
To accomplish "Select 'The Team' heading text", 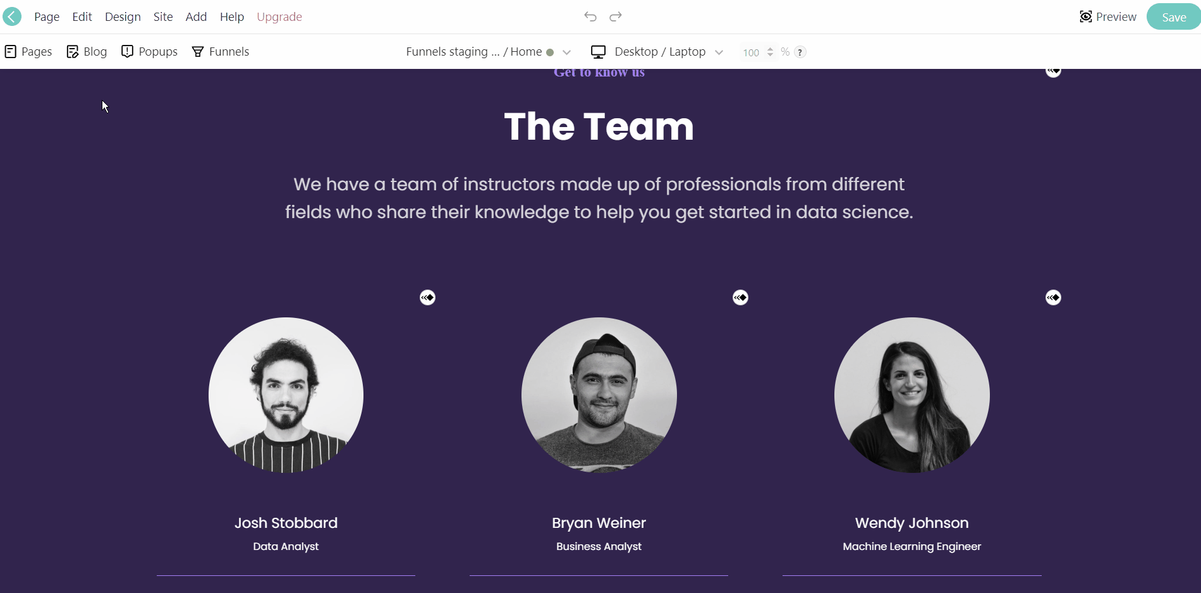I will pos(599,126).
